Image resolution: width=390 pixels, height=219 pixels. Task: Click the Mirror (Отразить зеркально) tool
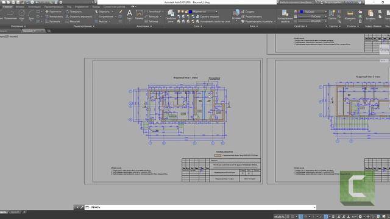(79, 16)
